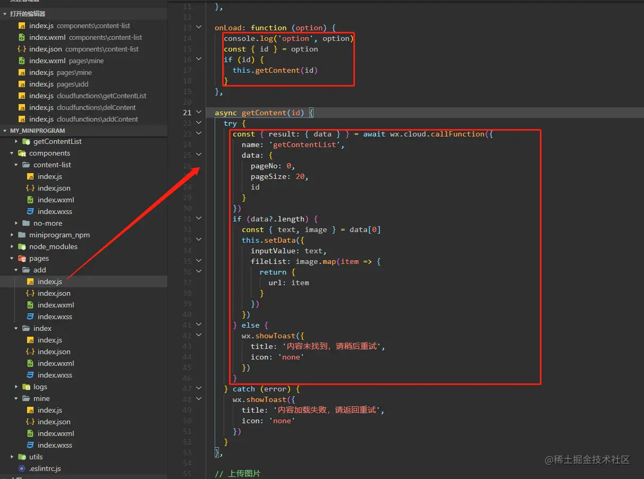Open index.json in the index folder
The height and width of the screenshot is (479, 644).
(x=83, y=352)
